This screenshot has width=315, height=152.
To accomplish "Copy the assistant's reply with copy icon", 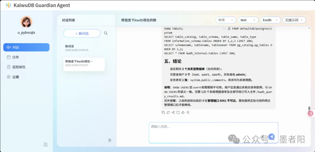I will pyautogui.click(x=163, y=112).
